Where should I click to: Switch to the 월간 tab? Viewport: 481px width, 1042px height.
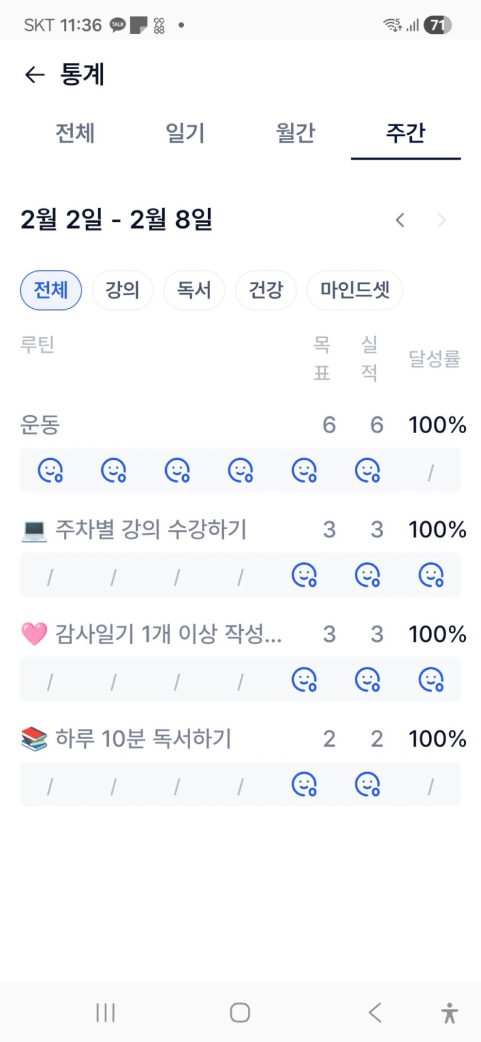click(x=295, y=133)
